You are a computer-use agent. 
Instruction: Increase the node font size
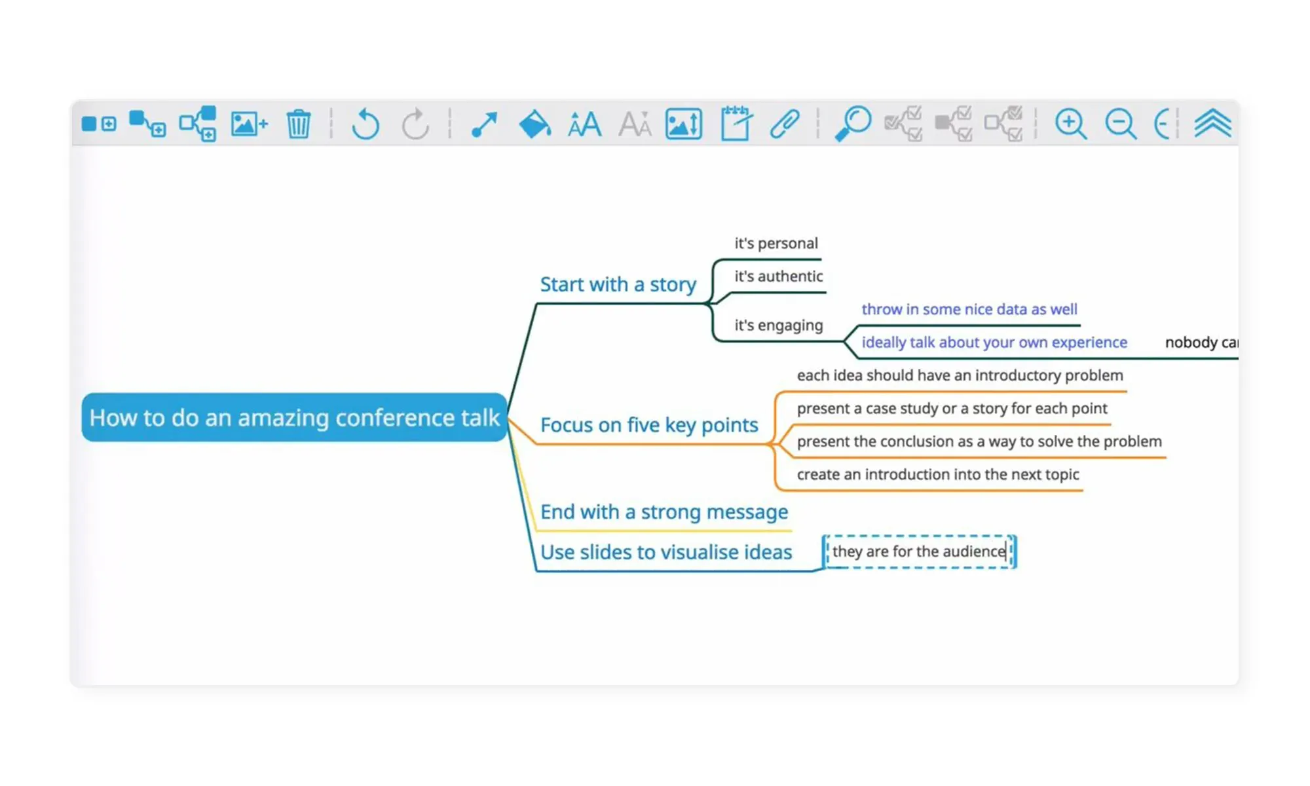[584, 124]
